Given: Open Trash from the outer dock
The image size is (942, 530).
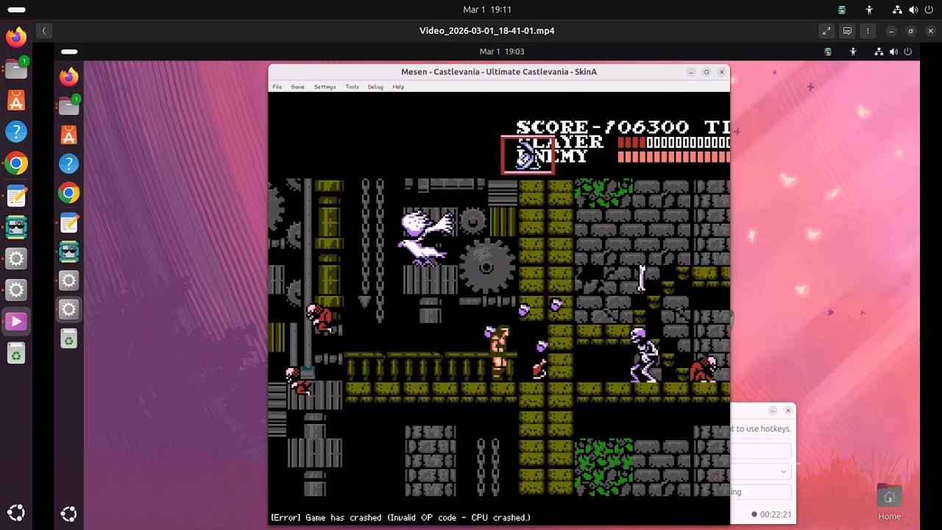Looking at the screenshot, I should (x=16, y=355).
